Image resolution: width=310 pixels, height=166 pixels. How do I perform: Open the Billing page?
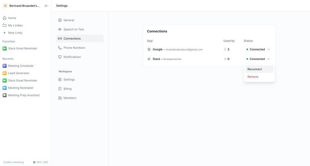click(x=80, y=88)
